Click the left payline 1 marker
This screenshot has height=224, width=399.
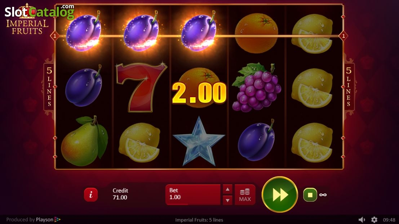tap(55, 36)
